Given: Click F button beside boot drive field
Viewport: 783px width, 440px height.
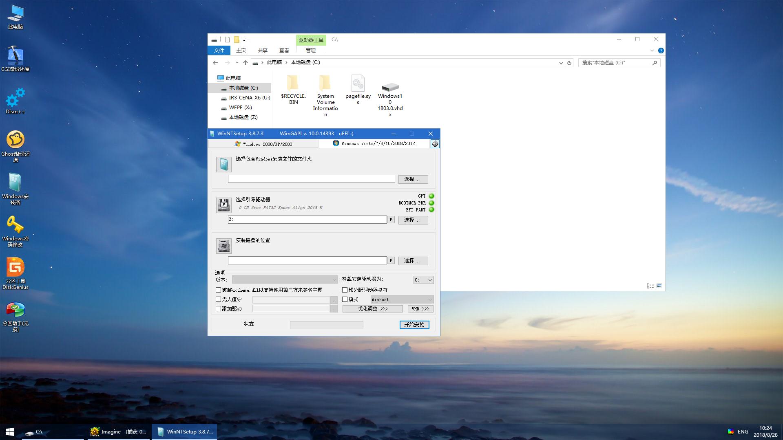Looking at the screenshot, I should (x=391, y=220).
